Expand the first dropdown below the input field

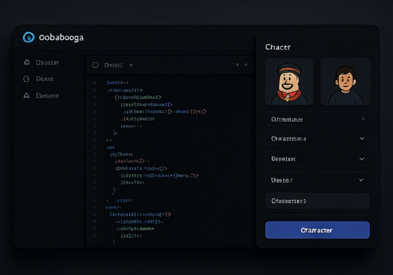(x=317, y=138)
